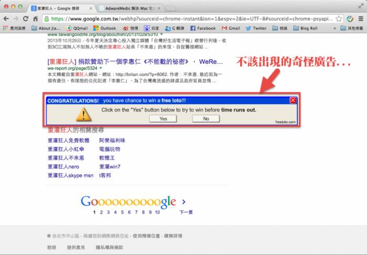Open related search 重灌狂人小紅傘
367x255 pixels.
(x=66, y=149)
